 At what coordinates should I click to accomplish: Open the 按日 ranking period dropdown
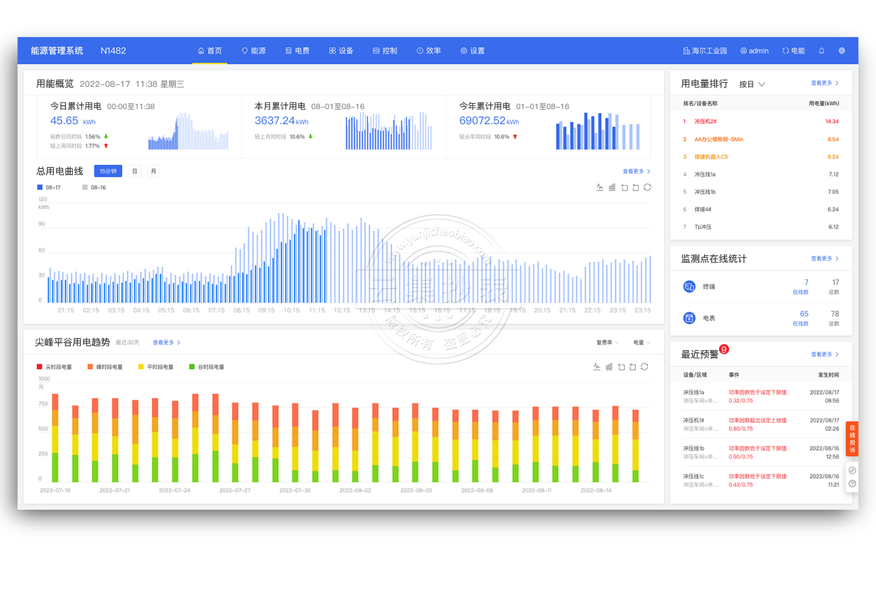click(752, 84)
